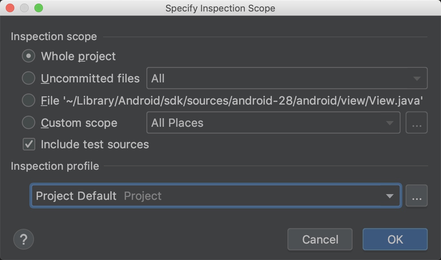Click the Specify Inspection Scope title bar
Image resolution: width=441 pixels, height=260 pixels.
click(220, 8)
